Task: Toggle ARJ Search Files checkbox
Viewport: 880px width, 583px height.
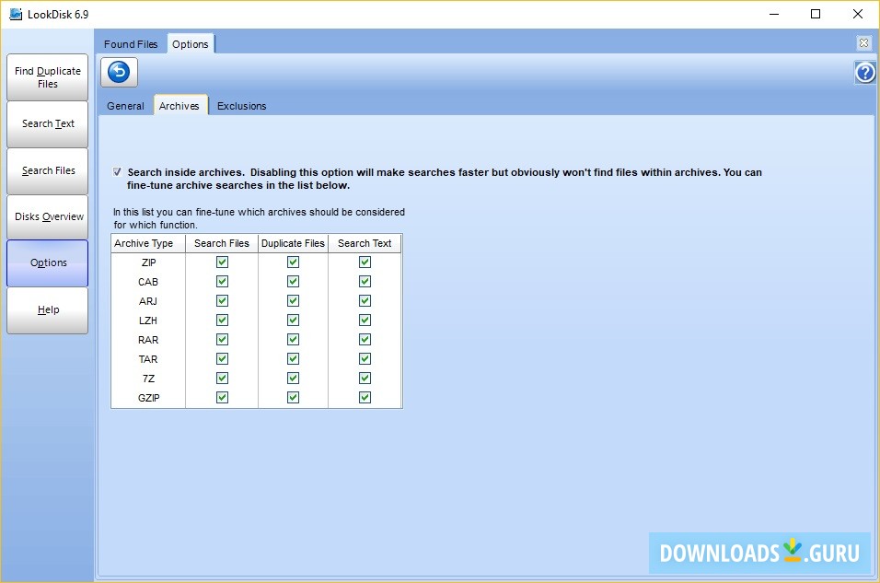Action: coord(222,301)
